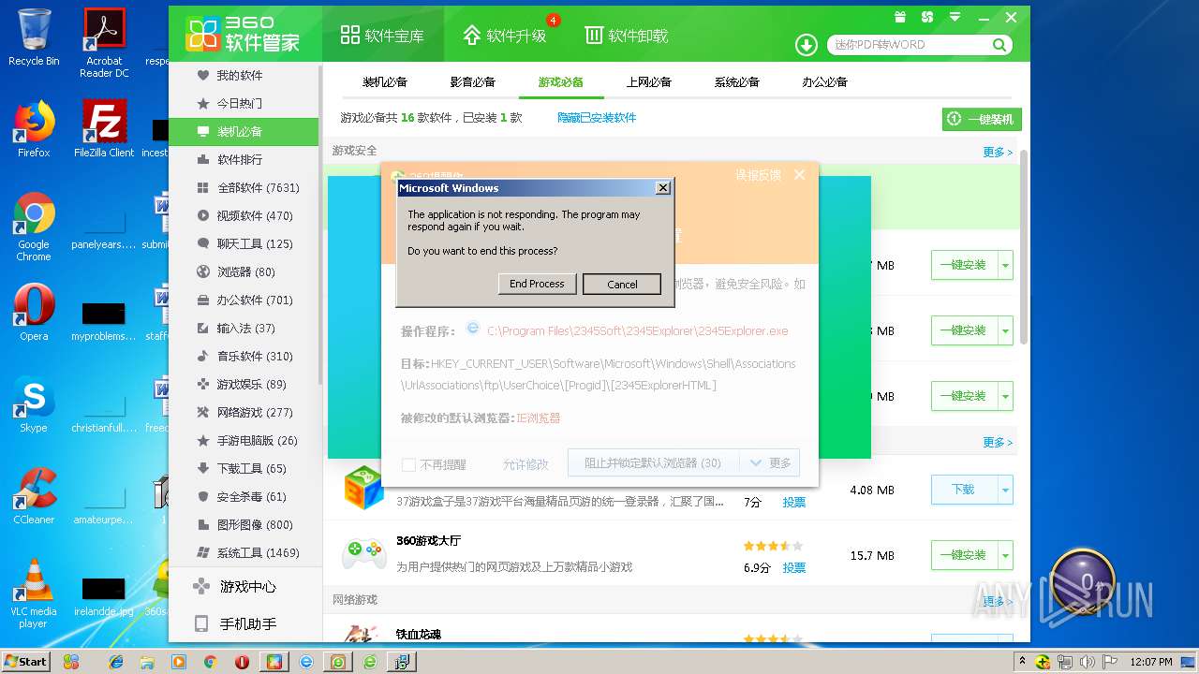The width and height of the screenshot is (1199, 674).
Task: Open VLC media player desktop shortcut
Action: tap(34, 593)
